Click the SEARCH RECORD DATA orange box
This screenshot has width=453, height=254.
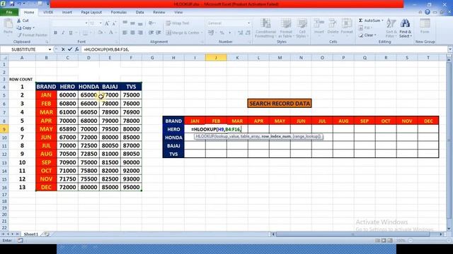click(x=280, y=104)
